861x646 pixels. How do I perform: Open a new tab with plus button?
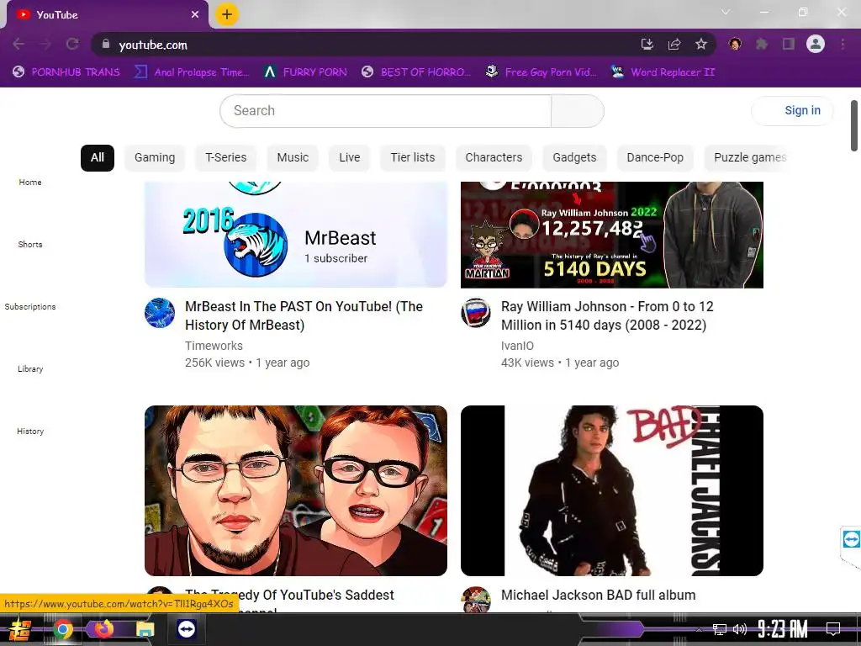tap(227, 14)
